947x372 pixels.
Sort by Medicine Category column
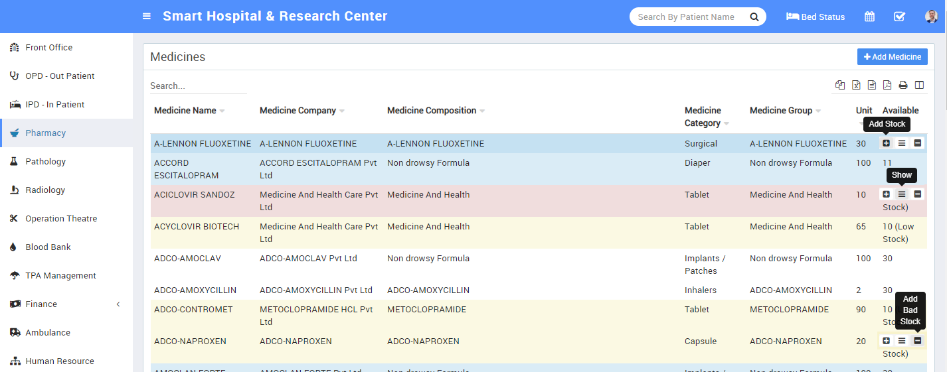pyautogui.click(x=707, y=117)
